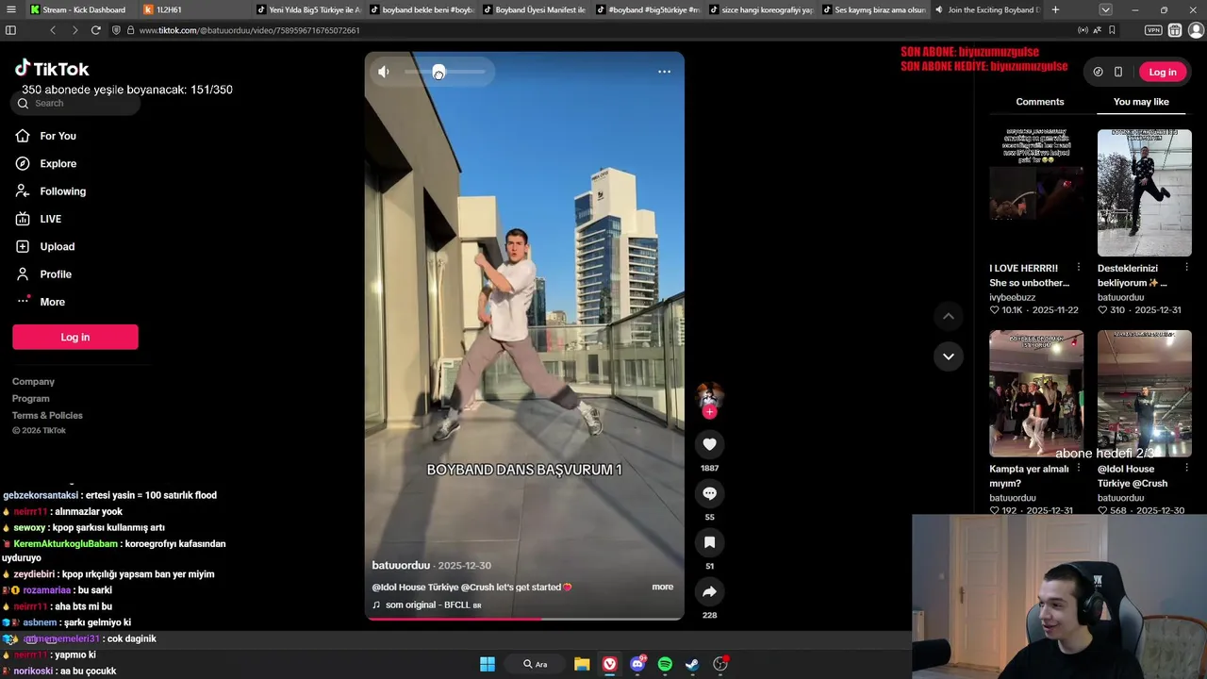1207x679 pixels.
Task: Go to previous video arrow
Action: point(948,316)
